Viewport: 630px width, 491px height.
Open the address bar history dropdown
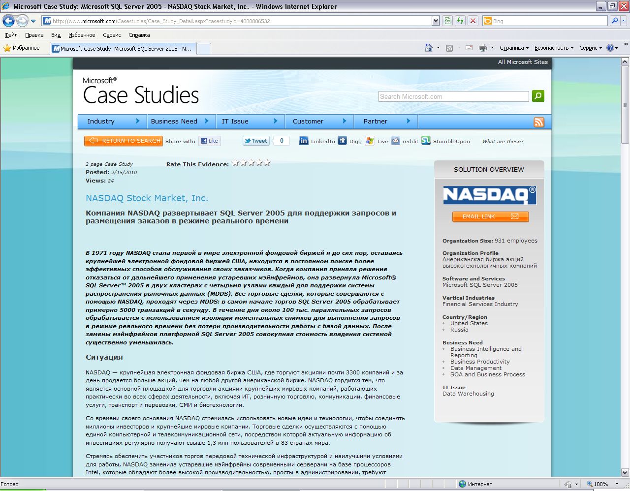click(x=436, y=21)
